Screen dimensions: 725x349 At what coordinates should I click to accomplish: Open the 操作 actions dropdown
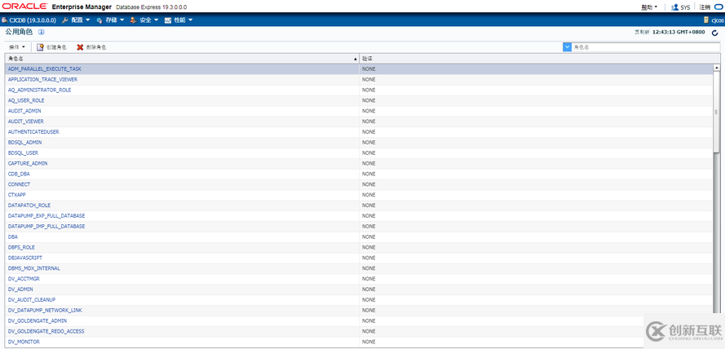17,47
